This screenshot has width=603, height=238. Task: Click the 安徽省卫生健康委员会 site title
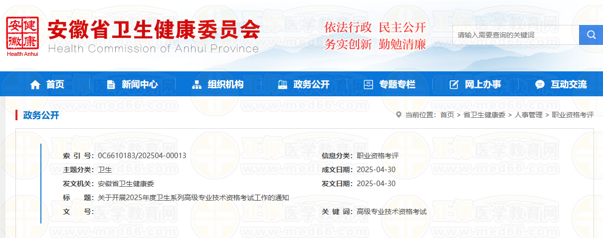tap(154, 31)
